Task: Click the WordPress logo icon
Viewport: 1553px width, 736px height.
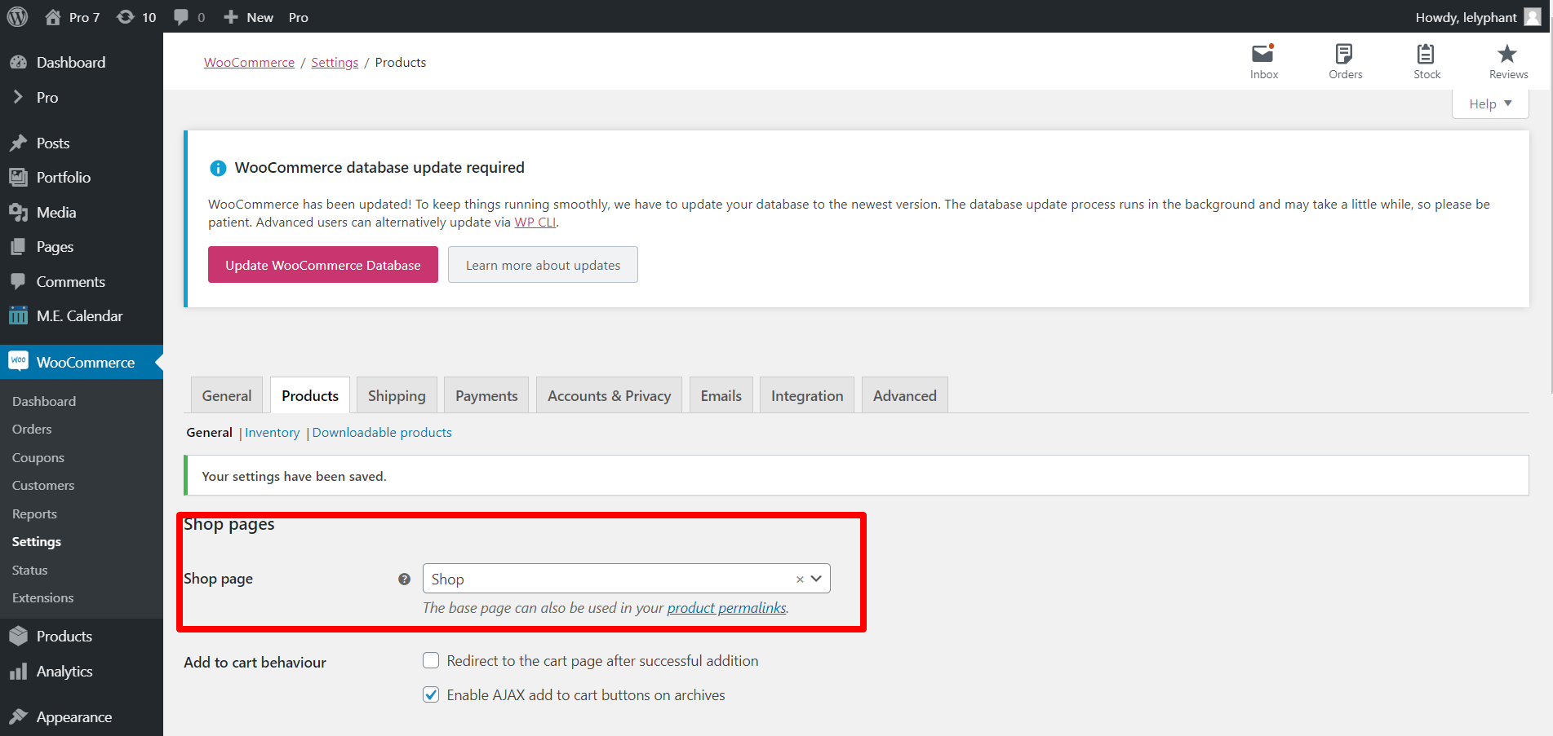Action: coord(17,16)
